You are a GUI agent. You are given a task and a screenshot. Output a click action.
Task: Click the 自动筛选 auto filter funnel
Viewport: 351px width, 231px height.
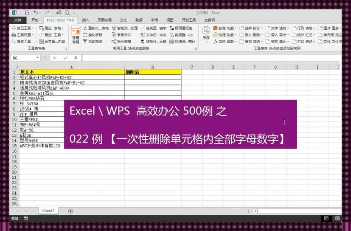[x=93, y=42]
